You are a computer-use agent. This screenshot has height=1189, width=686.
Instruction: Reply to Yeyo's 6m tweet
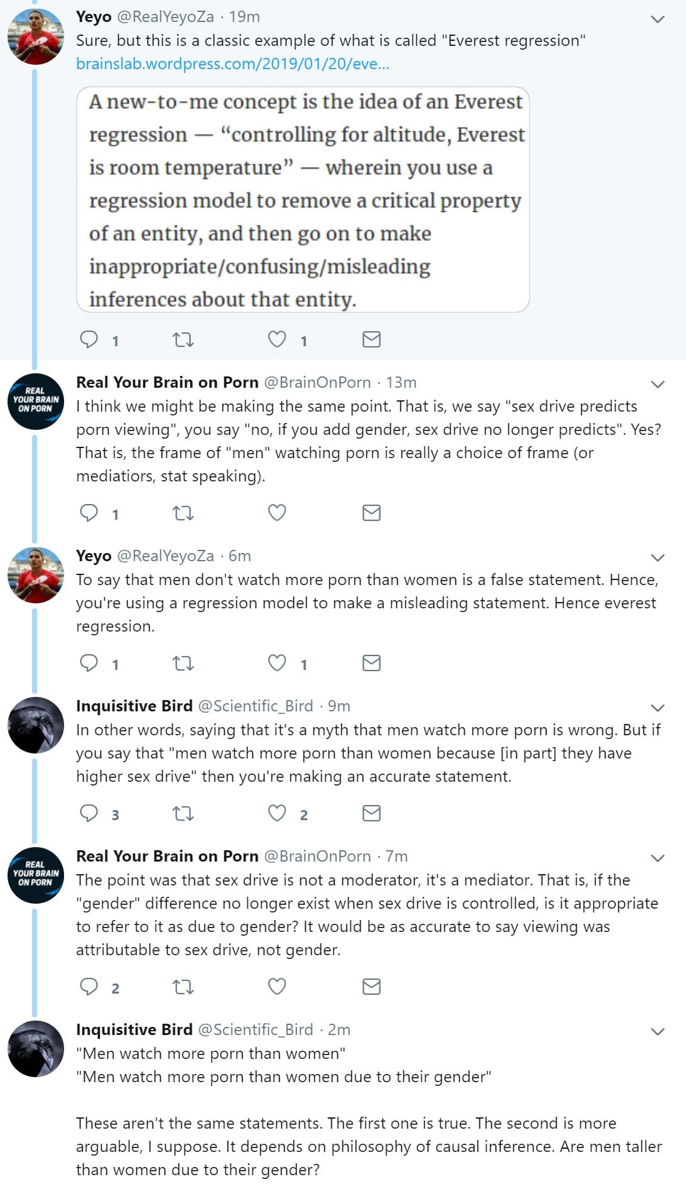pyautogui.click(x=89, y=663)
